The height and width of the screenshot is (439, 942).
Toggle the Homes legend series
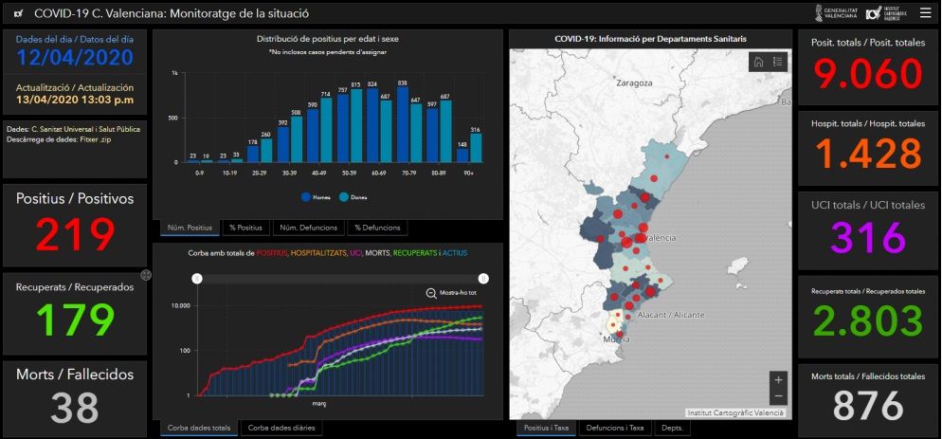pos(316,197)
